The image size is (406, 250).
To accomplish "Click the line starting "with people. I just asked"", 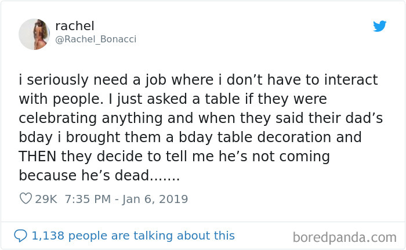I will 173,99.
